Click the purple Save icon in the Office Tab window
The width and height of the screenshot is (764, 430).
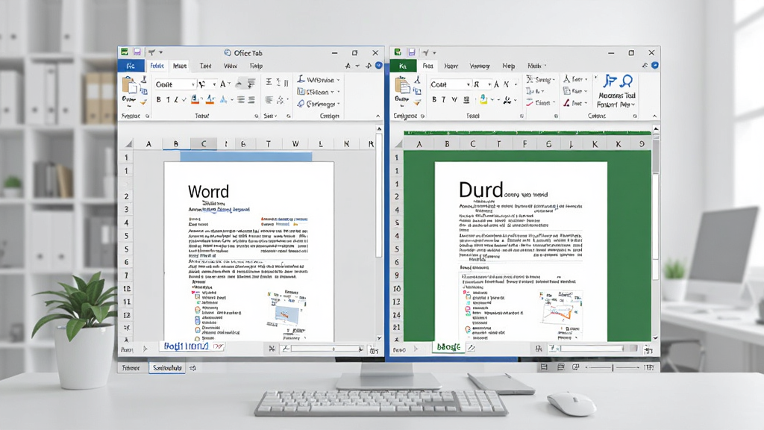[x=137, y=52]
